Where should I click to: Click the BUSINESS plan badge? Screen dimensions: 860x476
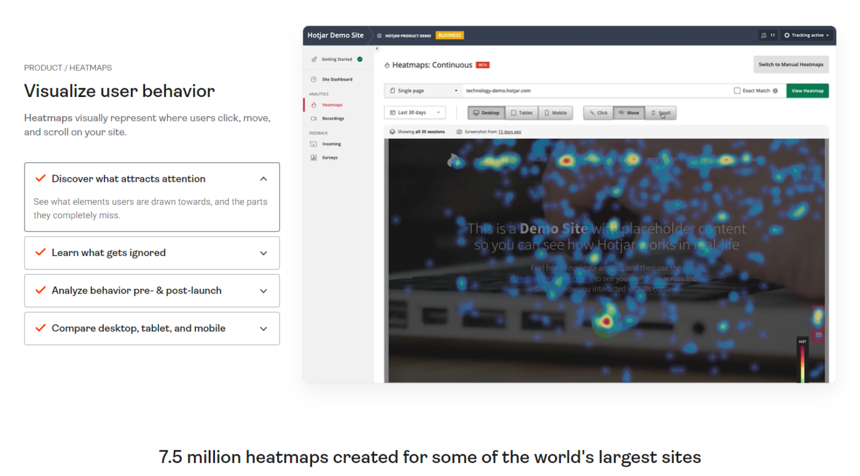click(x=450, y=36)
